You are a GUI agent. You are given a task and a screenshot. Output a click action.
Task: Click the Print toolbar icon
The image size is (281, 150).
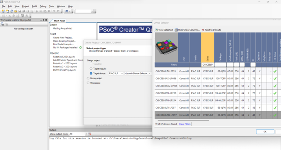point(28,11)
